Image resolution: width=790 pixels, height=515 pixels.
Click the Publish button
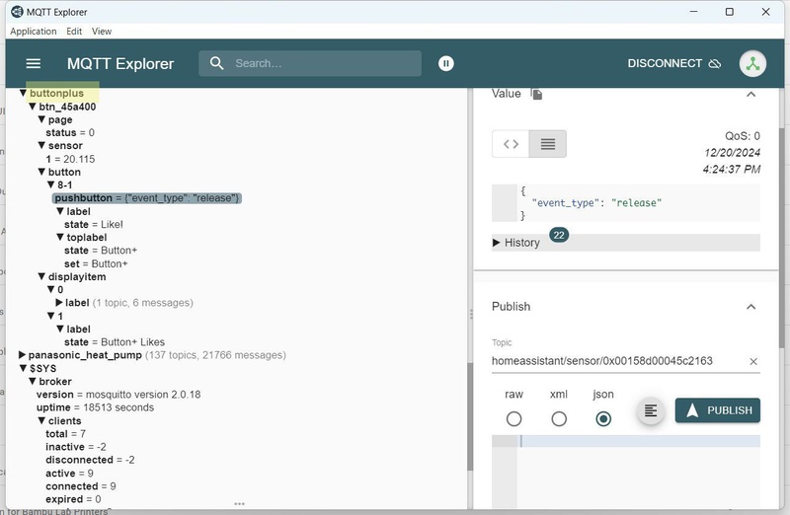click(718, 410)
